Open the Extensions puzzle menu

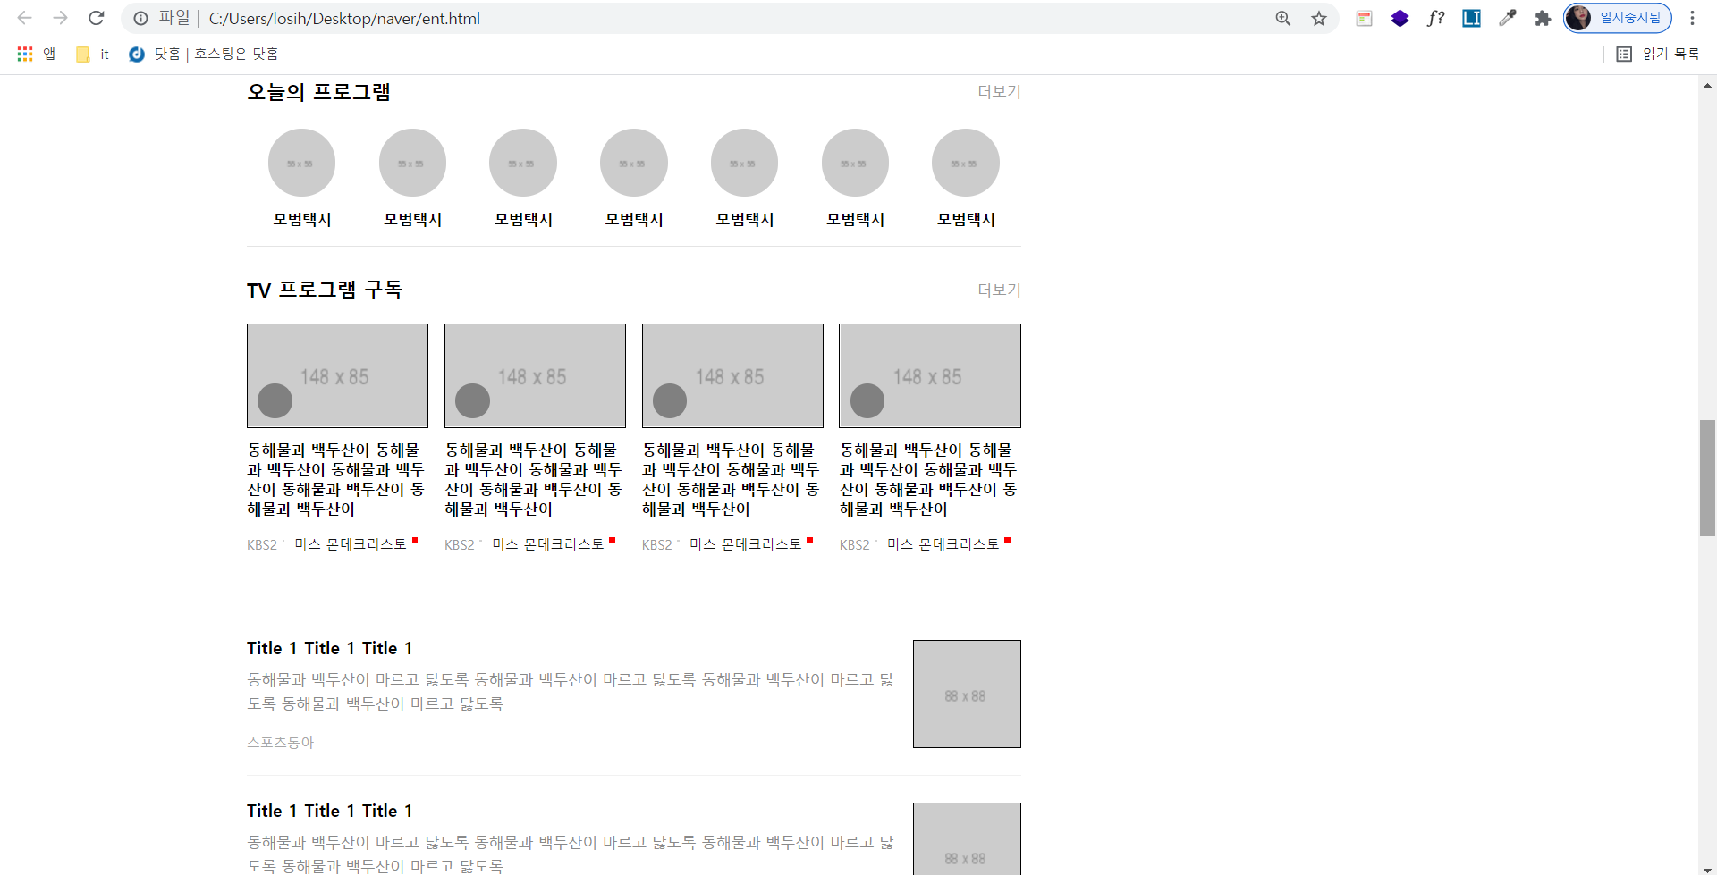point(1543,18)
